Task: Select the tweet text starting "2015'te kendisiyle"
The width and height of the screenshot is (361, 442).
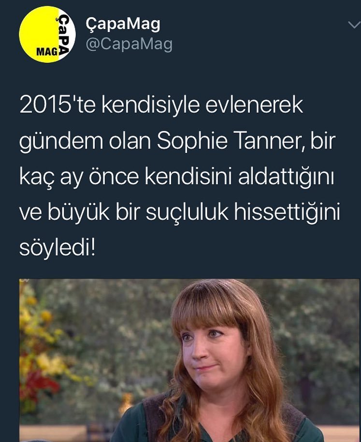Action: 180,177
